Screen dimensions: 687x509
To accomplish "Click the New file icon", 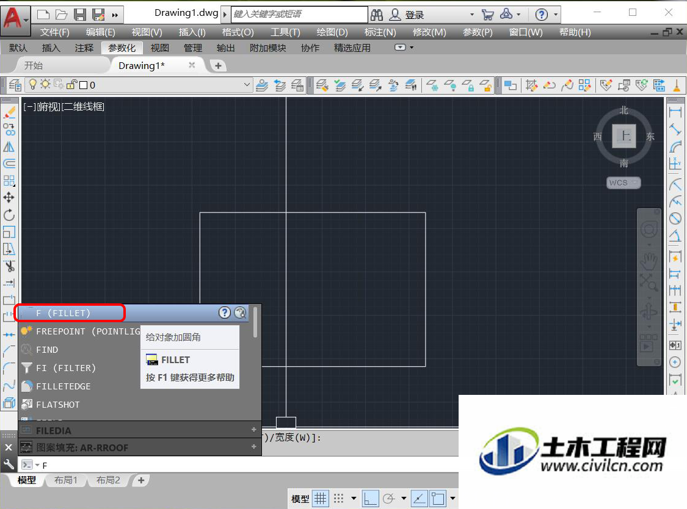I will pyautogui.click(x=43, y=15).
